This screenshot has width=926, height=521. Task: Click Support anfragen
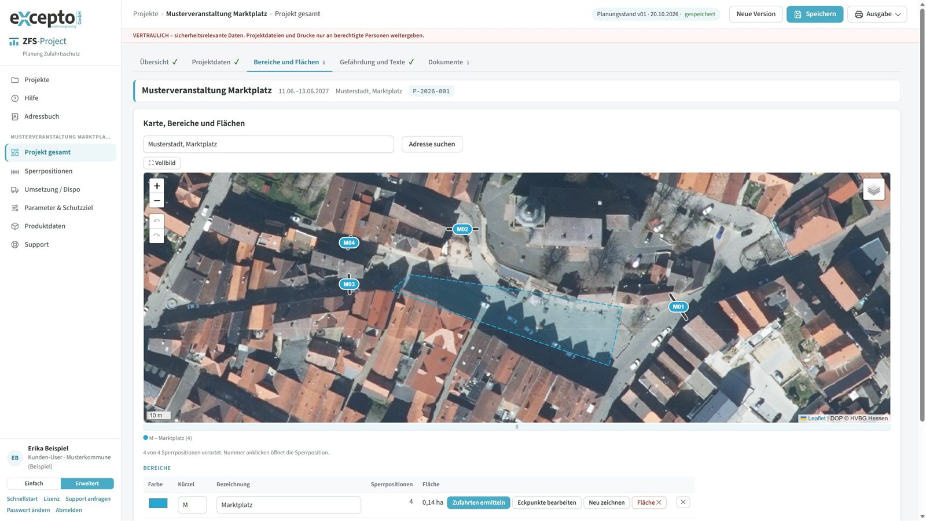(x=88, y=499)
